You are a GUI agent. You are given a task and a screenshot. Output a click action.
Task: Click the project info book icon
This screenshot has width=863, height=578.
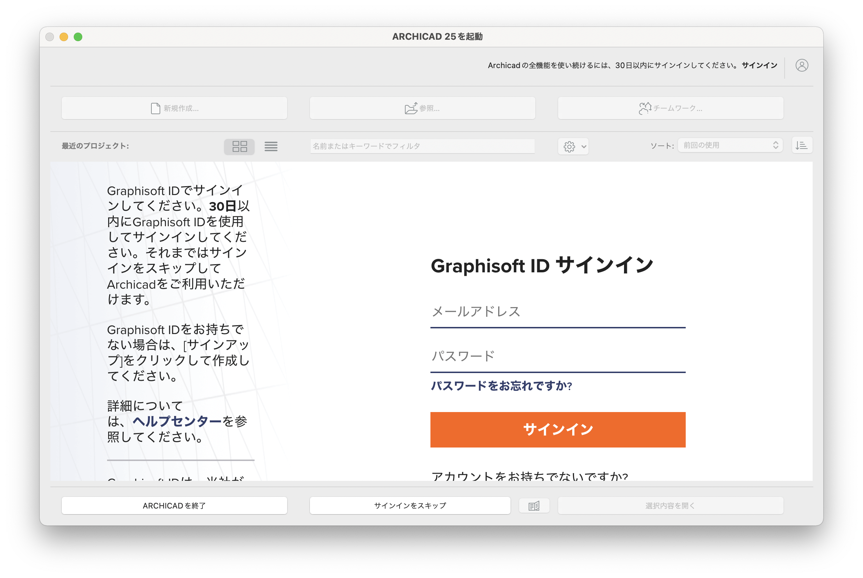[534, 506]
